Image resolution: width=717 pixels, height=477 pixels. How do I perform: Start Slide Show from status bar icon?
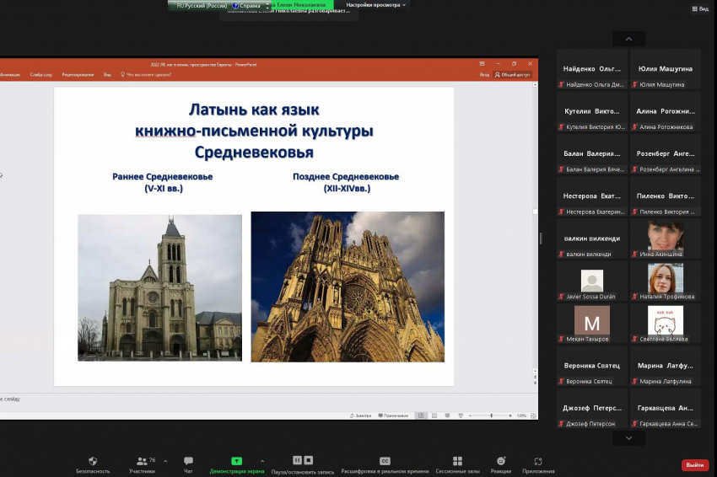tap(461, 415)
